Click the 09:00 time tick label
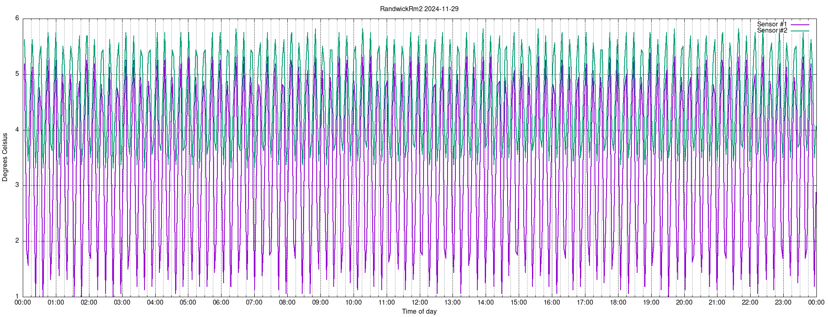This screenshot has height=317, width=828. pyautogui.click(x=320, y=302)
